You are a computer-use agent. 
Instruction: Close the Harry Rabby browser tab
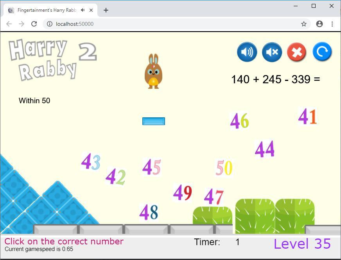click(91, 10)
